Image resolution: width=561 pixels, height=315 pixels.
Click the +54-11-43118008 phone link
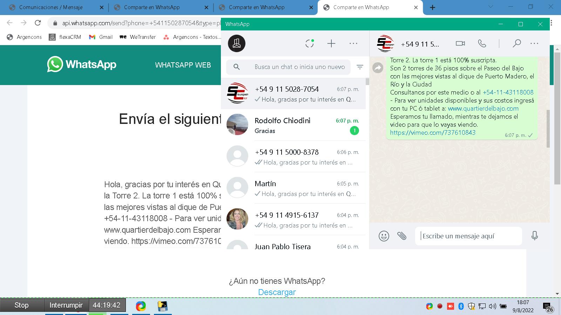coord(508,92)
